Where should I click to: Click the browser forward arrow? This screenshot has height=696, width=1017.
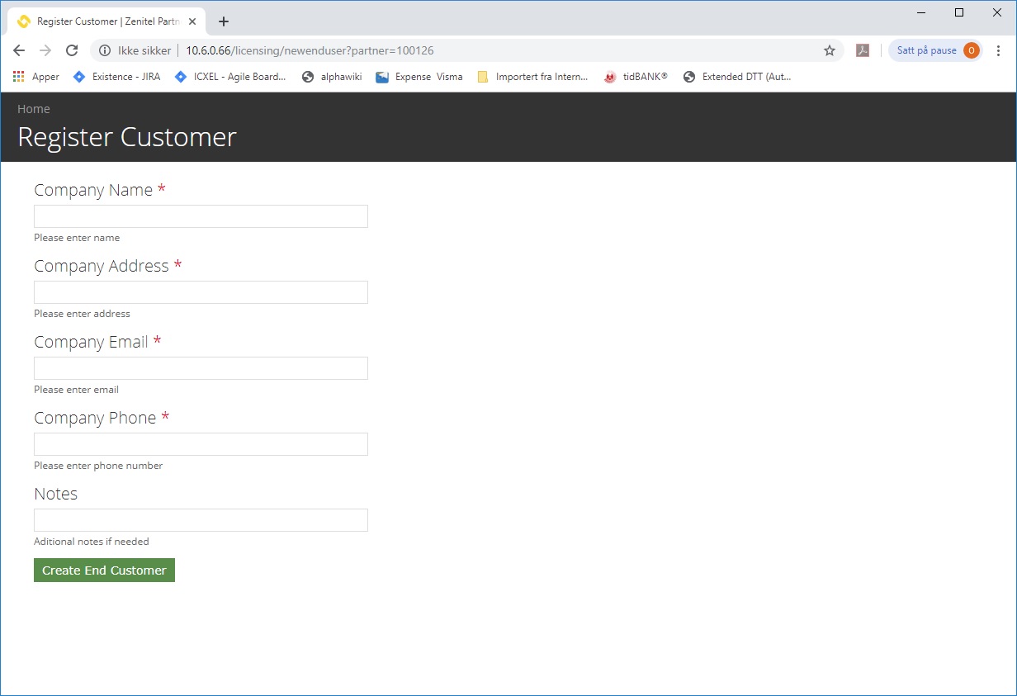click(x=45, y=50)
